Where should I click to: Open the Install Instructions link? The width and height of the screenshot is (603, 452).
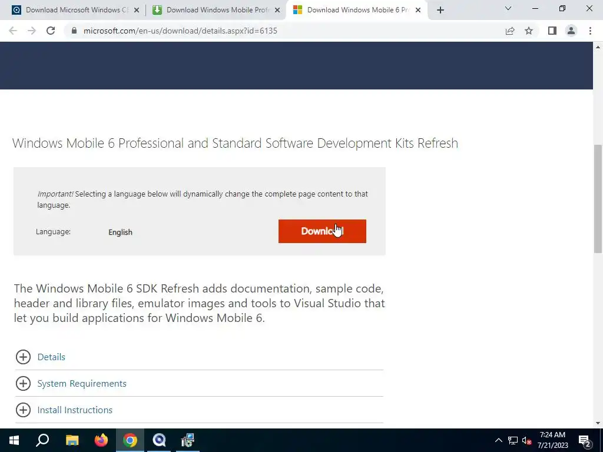point(75,410)
